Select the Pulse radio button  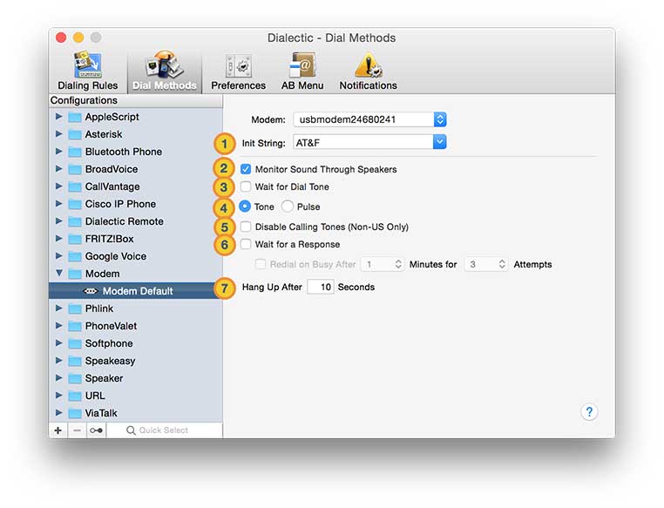(287, 207)
